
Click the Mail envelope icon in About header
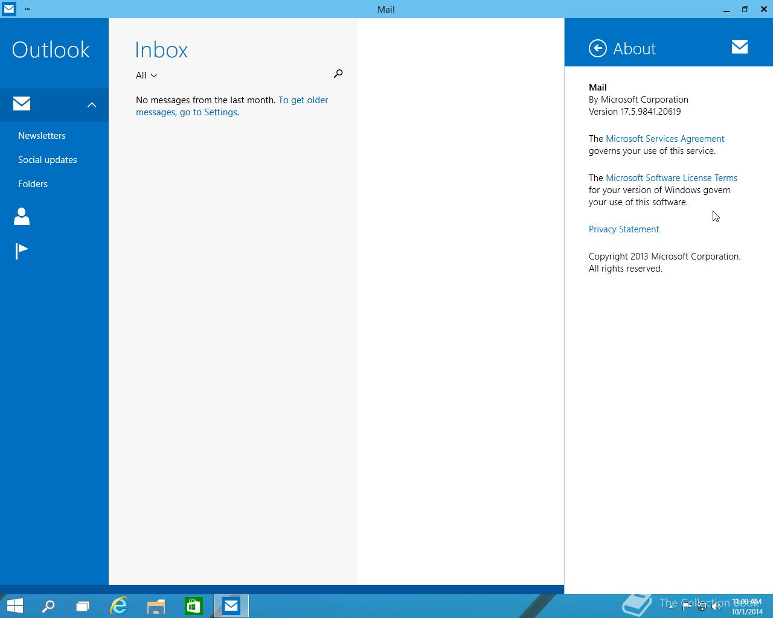(x=740, y=47)
